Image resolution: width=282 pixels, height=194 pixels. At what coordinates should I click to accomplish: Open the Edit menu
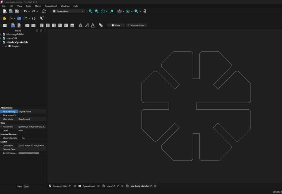pos(11,6)
